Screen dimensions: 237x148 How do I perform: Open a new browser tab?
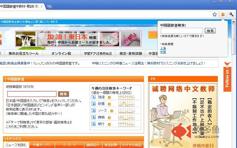pos(49,7)
